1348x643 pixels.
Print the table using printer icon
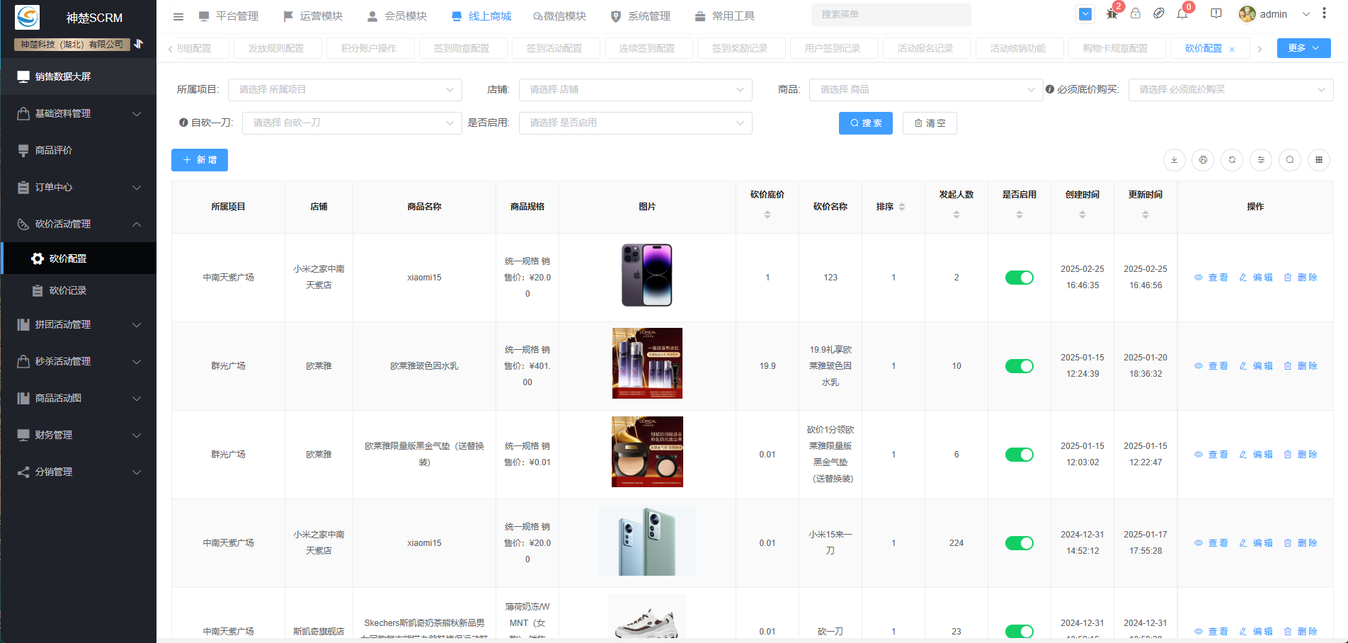1203,160
